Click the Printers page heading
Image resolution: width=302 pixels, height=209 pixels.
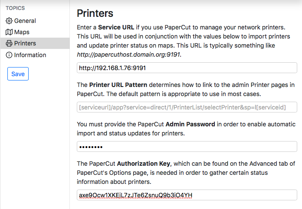[95, 13]
